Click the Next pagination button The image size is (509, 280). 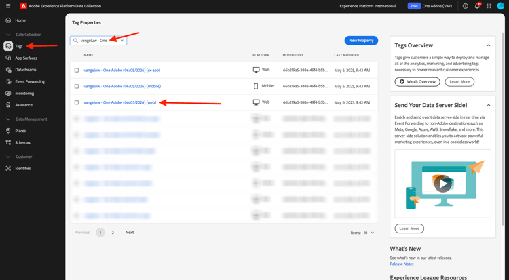(x=130, y=233)
